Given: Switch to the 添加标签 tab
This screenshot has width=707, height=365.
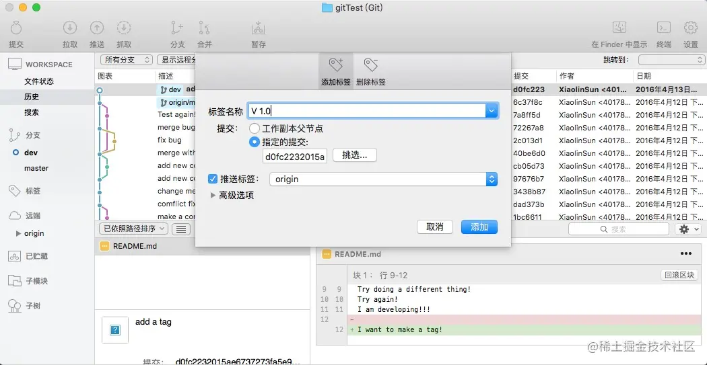Looking at the screenshot, I should tap(335, 70).
